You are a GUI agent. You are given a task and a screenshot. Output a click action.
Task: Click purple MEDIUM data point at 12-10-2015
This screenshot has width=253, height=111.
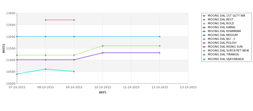(x=160, y=53)
